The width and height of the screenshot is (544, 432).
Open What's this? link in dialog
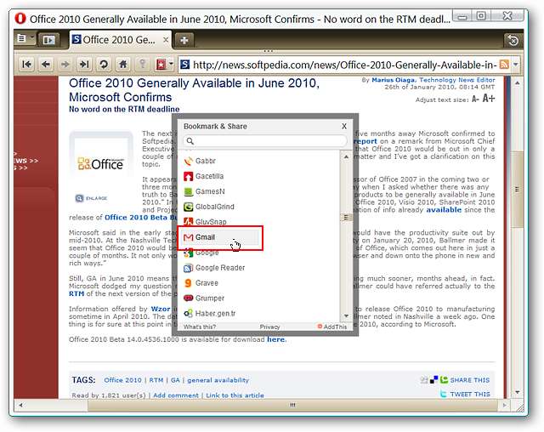click(200, 327)
